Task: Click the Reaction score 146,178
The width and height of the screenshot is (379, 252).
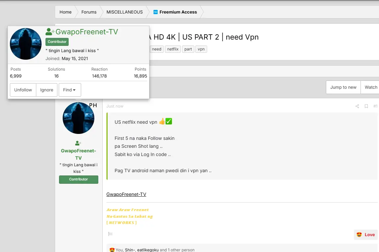Action: pyautogui.click(x=99, y=76)
